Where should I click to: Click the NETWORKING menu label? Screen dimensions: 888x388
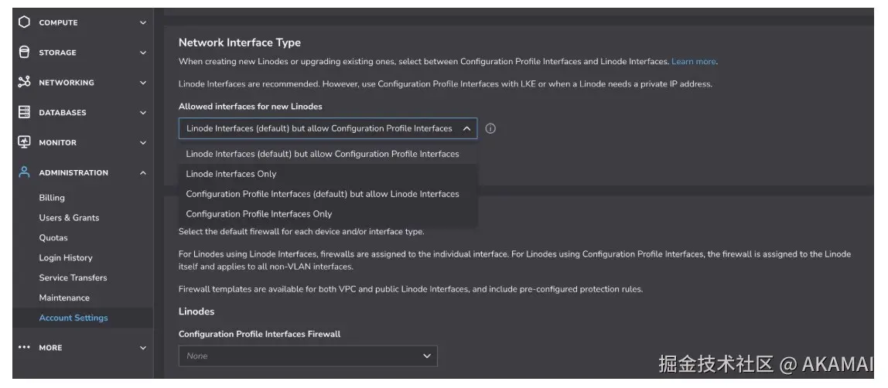click(67, 83)
